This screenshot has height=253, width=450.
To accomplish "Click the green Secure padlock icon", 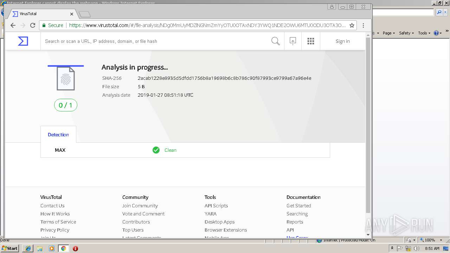I will point(44,25).
